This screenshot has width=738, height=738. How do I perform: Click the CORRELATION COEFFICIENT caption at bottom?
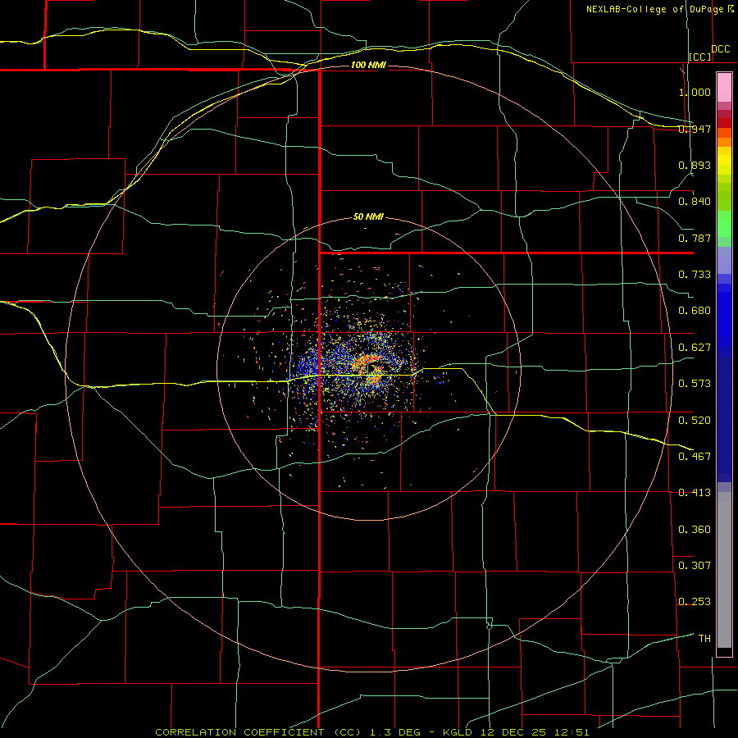[x=240, y=732]
